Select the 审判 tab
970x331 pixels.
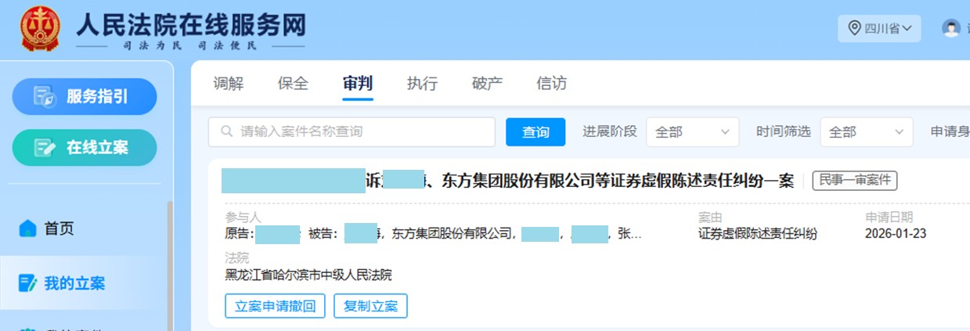[358, 84]
